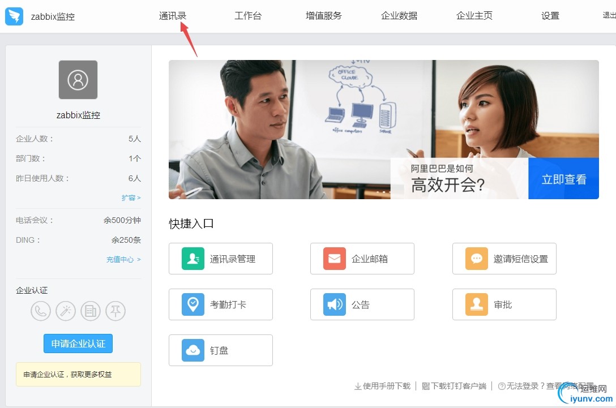
Task: Click the green 通讯录管理 contact icon
Action: click(x=193, y=259)
